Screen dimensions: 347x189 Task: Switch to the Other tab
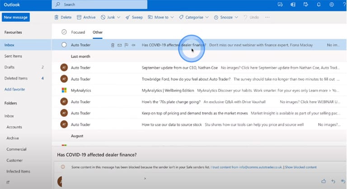click(98, 32)
